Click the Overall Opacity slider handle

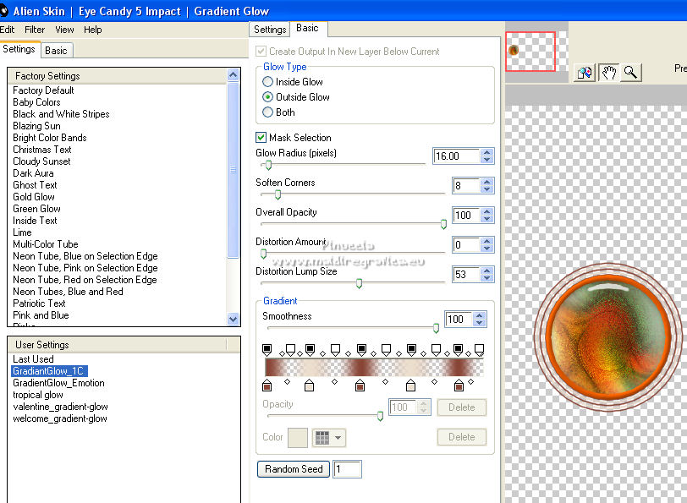point(443,224)
